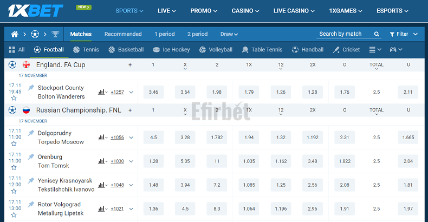Select the Ice Hockey sport
428x222 pixels.
point(171,50)
